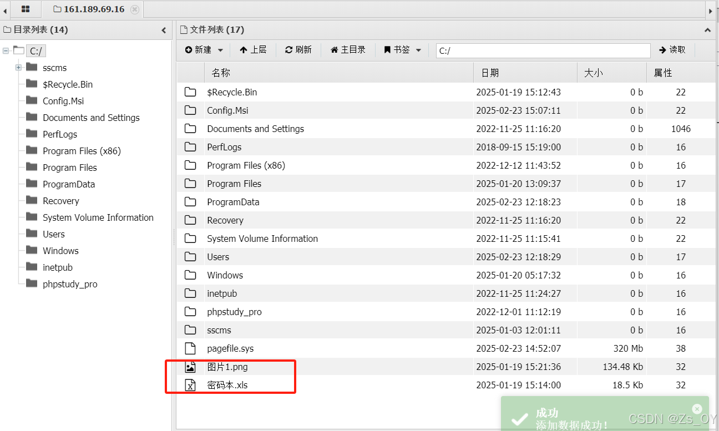Click the Users folder icon in file list
This screenshot has width=719, height=431.
point(190,257)
